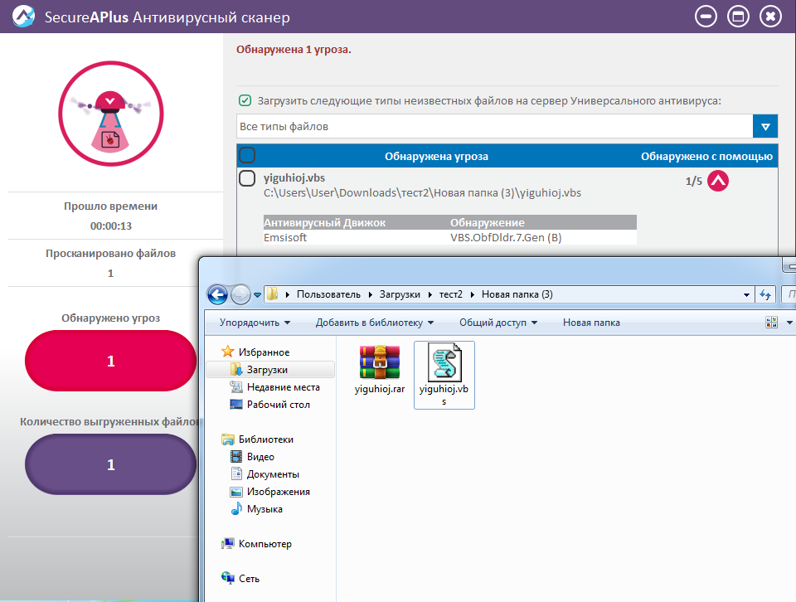Open the 'Упорядочить' menu
796x602 pixels.
click(x=255, y=323)
